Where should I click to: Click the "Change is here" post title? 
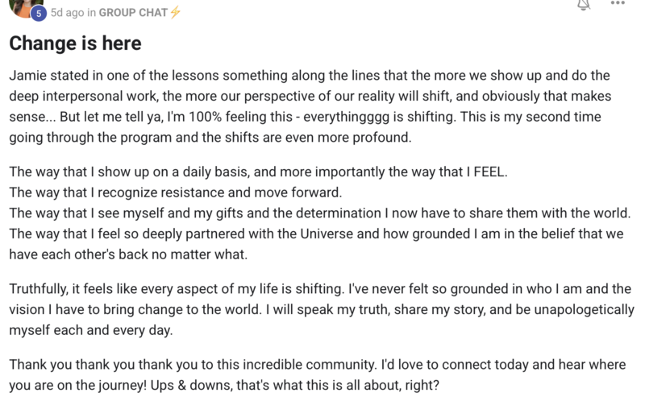(75, 43)
